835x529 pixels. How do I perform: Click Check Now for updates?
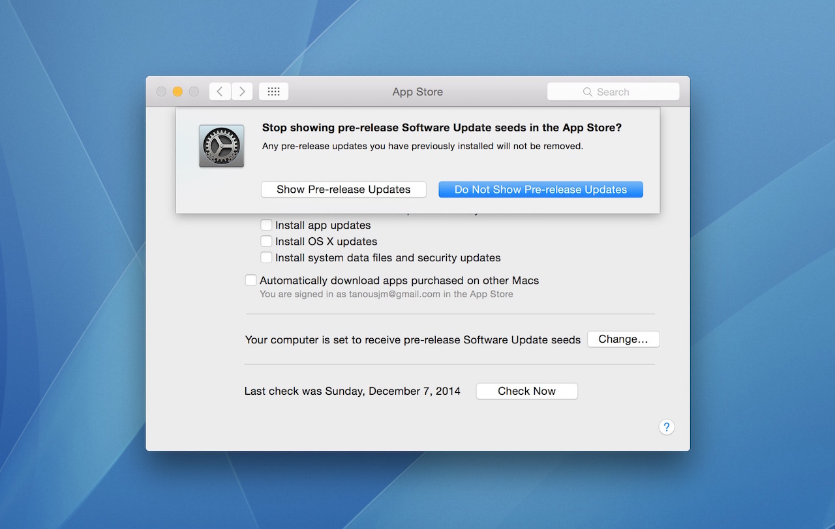tap(527, 392)
